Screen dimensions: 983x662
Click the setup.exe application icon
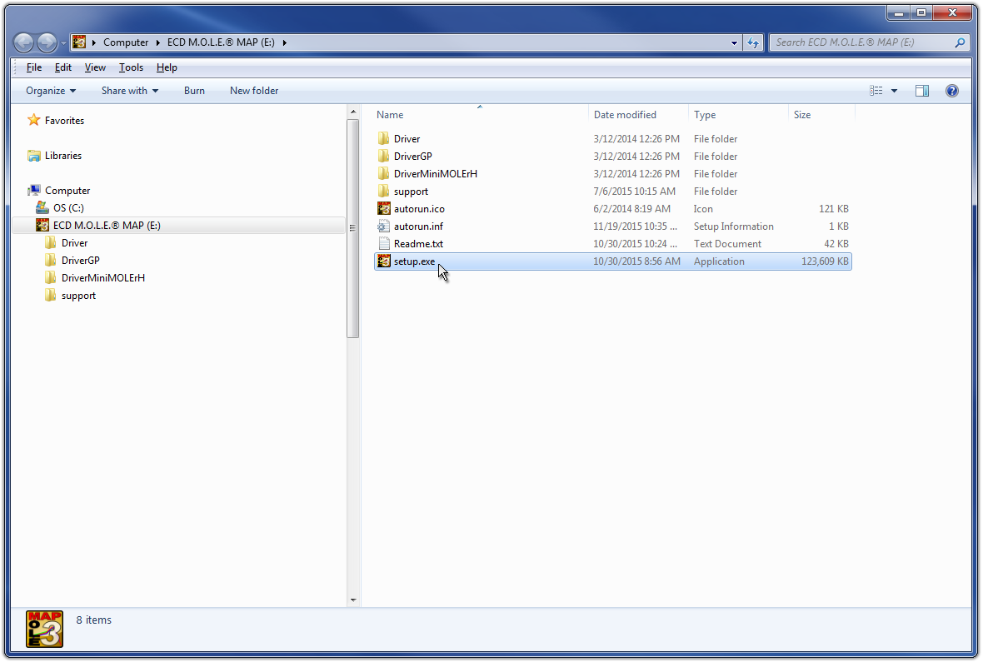pos(384,261)
